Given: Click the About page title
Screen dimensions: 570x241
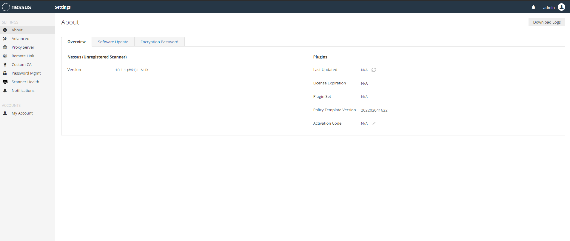Looking at the screenshot, I should pos(70,22).
